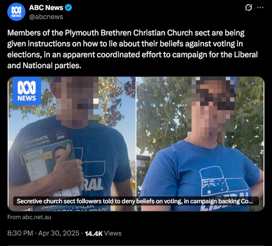Click the blue verified badge

pyautogui.click(x=68, y=8)
